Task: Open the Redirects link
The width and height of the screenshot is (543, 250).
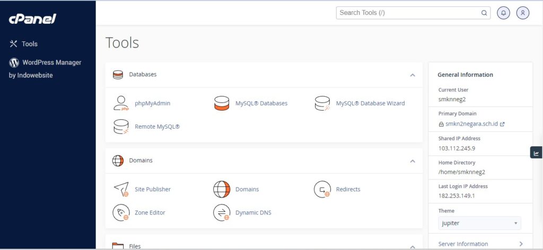Action: [348, 190]
